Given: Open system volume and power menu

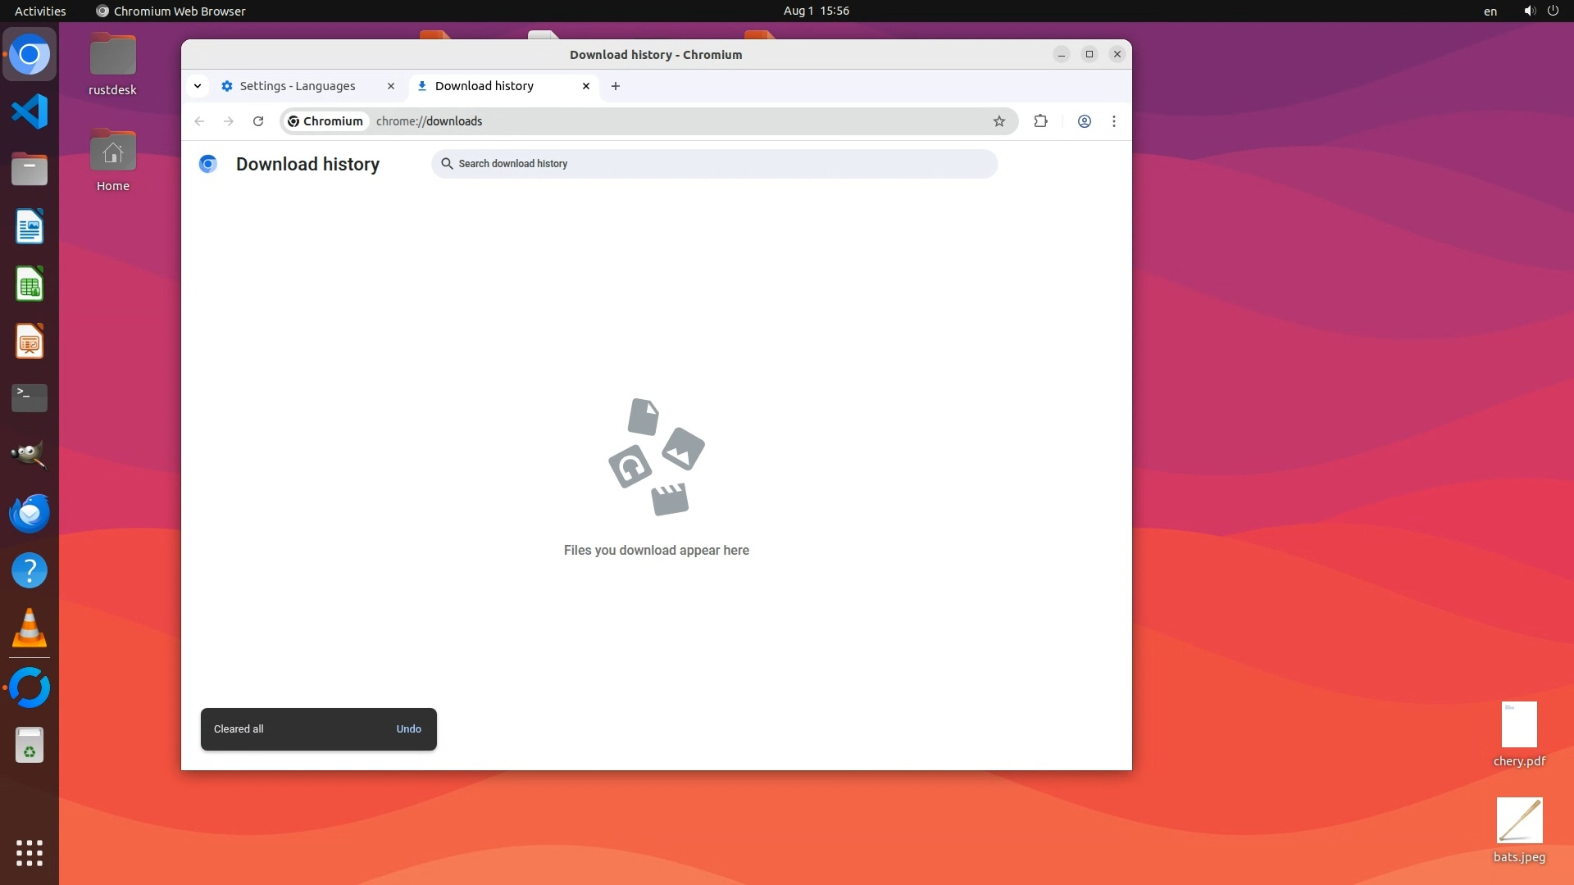Looking at the screenshot, I should click(x=1540, y=11).
